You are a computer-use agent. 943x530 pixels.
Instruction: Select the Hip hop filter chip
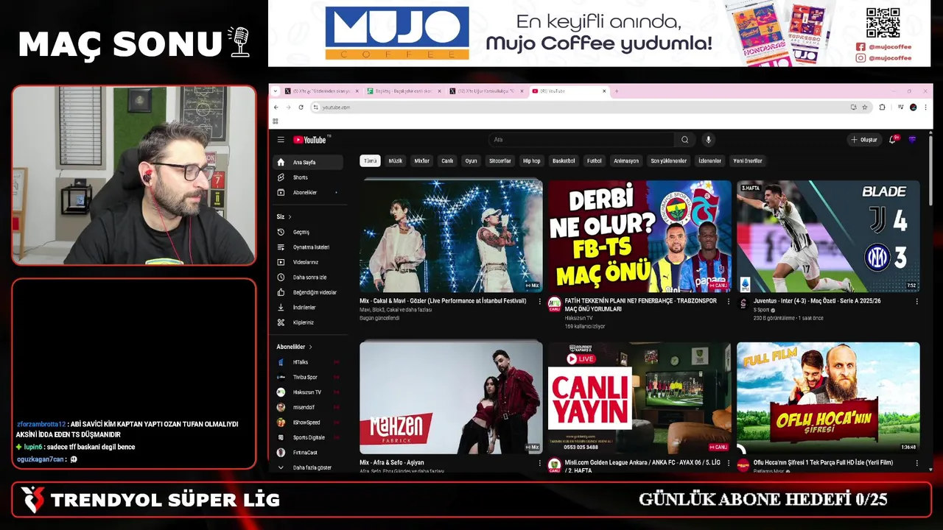(x=531, y=160)
